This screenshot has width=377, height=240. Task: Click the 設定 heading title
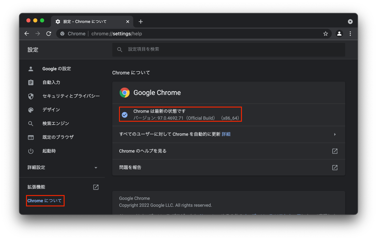33,50
